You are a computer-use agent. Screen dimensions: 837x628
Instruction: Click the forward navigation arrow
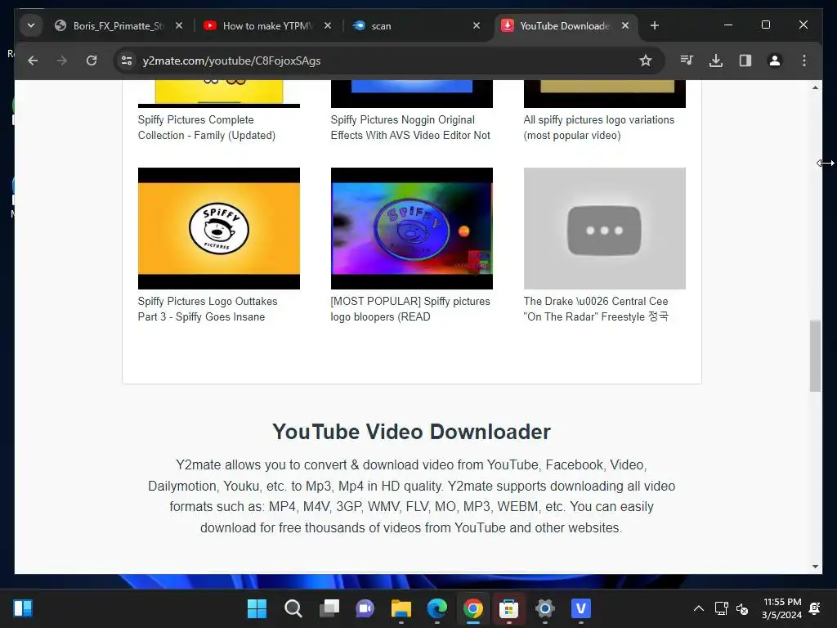tap(62, 61)
